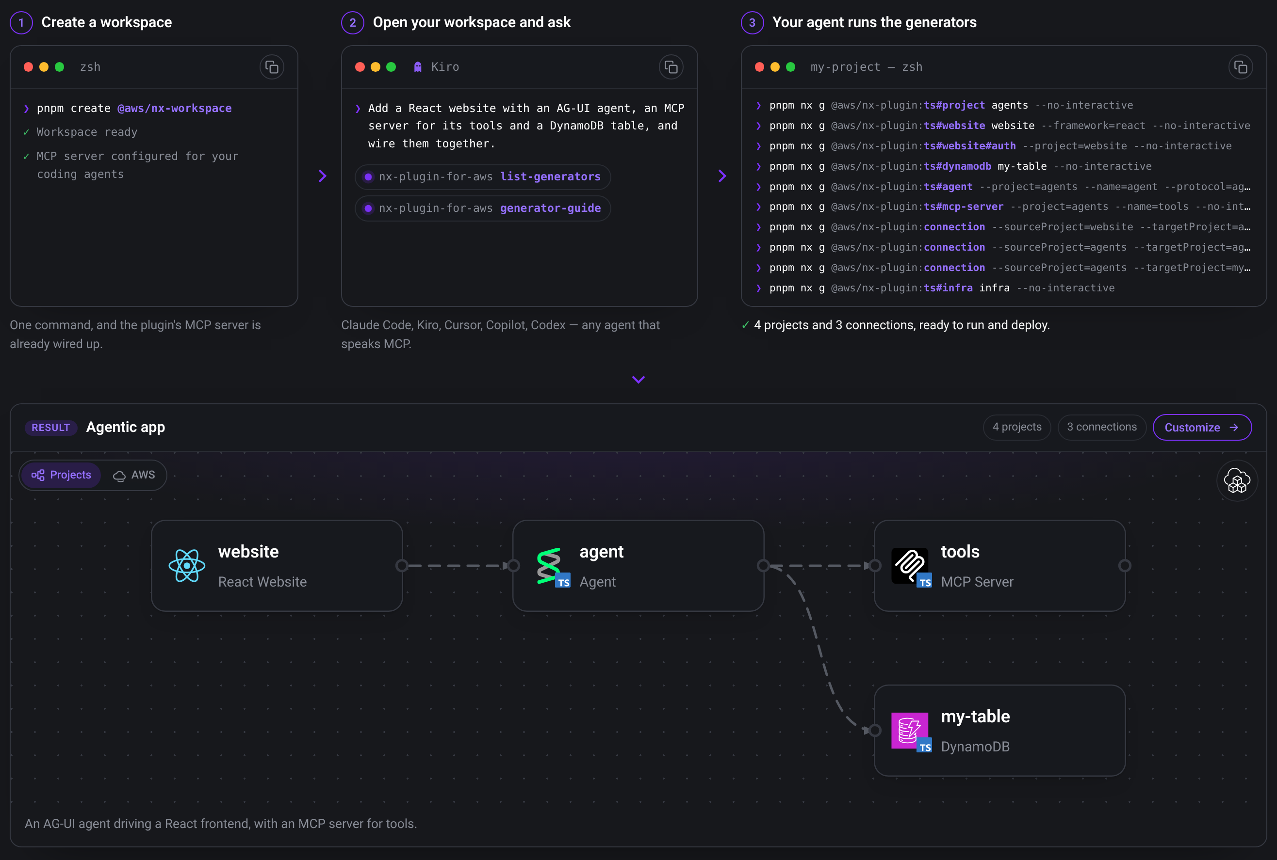Viewport: 1277px width, 860px height.
Task: Click the ts#website command line
Action: coord(1002,126)
